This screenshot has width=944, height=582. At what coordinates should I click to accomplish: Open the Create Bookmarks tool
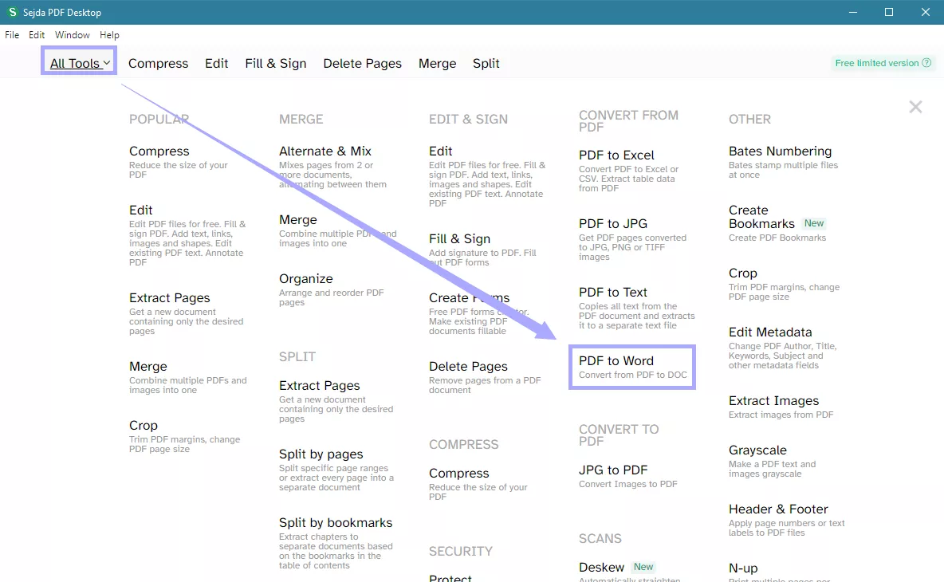[x=761, y=218]
